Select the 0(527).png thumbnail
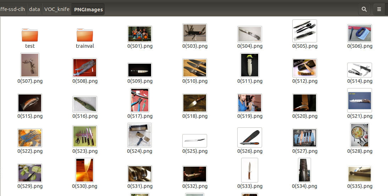This screenshot has height=196, width=388. pyautogui.click(x=305, y=138)
